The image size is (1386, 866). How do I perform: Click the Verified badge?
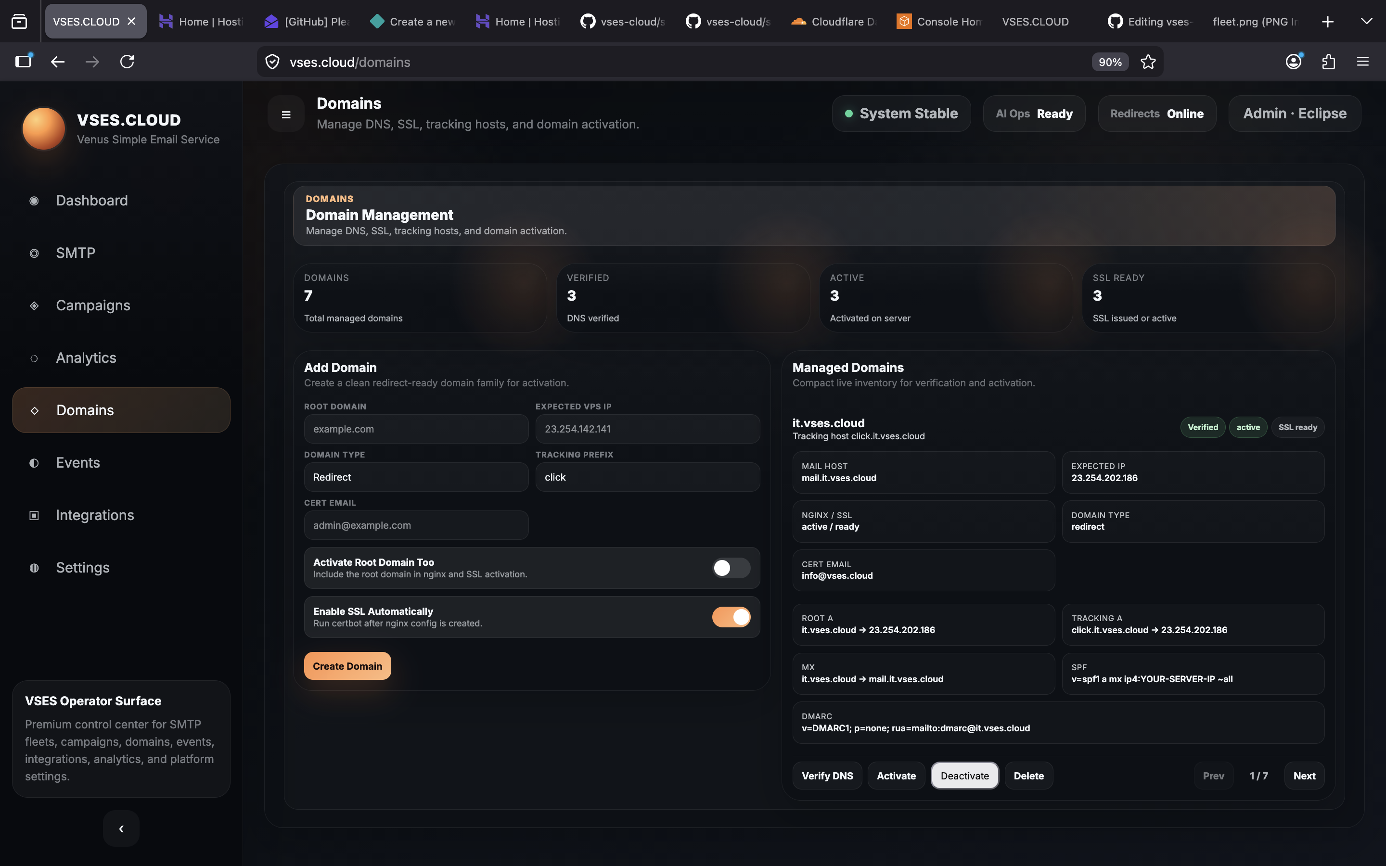tap(1203, 427)
